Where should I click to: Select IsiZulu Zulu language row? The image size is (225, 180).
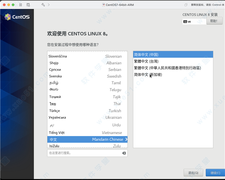(87, 145)
